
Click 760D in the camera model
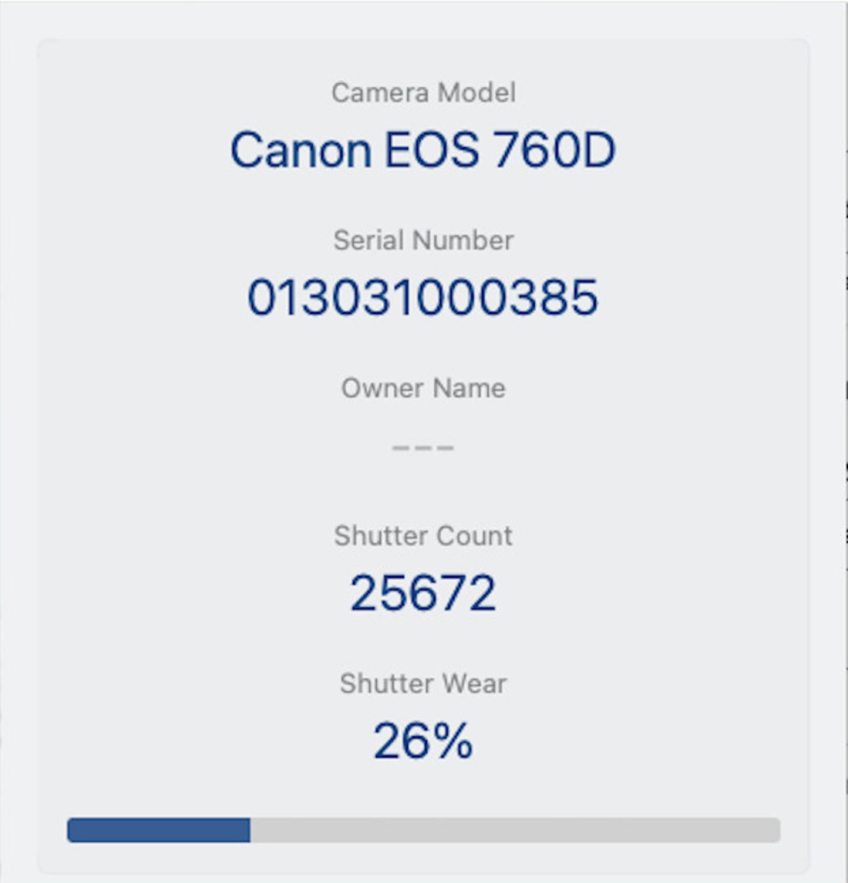(x=555, y=150)
